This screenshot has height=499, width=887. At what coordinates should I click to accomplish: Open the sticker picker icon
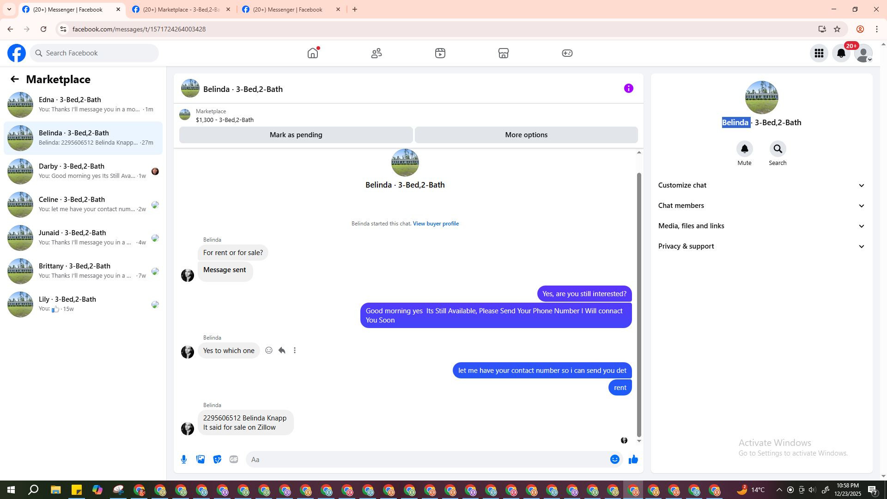point(217,459)
